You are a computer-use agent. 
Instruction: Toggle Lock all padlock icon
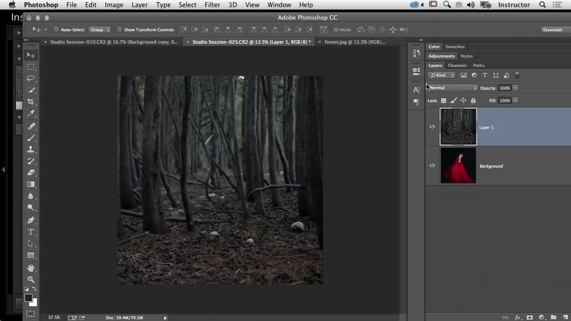473,101
